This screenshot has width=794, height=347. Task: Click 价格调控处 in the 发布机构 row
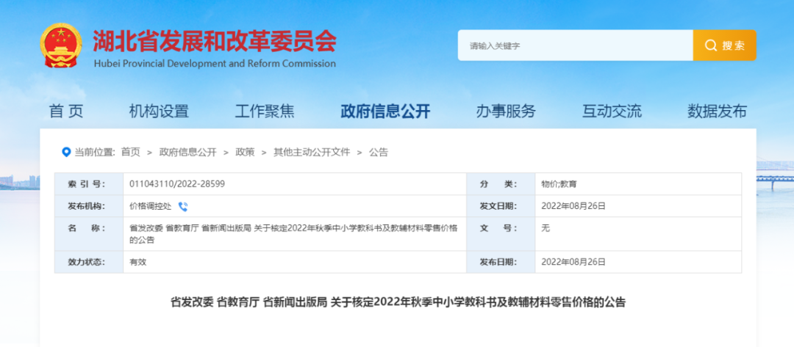click(x=150, y=206)
